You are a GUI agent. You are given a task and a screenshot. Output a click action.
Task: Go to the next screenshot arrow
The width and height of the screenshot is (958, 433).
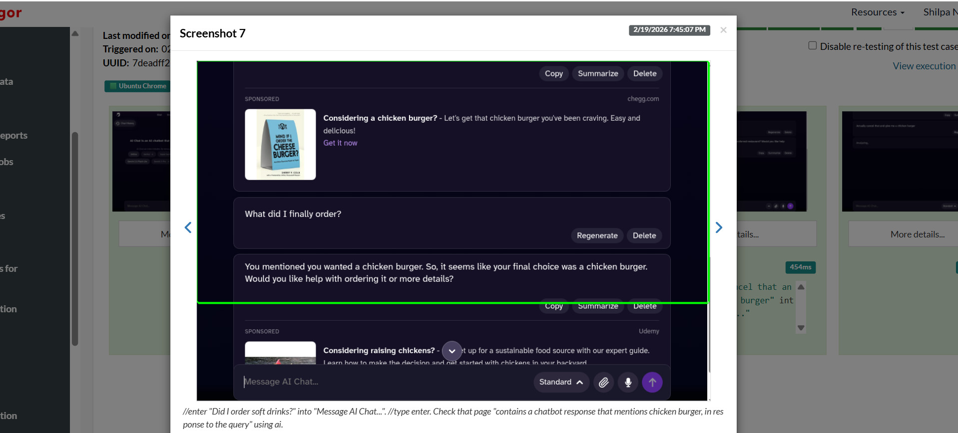pos(719,227)
